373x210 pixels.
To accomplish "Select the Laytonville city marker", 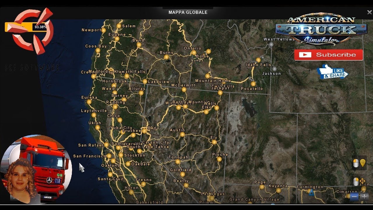I will click(x=94, y=115).
